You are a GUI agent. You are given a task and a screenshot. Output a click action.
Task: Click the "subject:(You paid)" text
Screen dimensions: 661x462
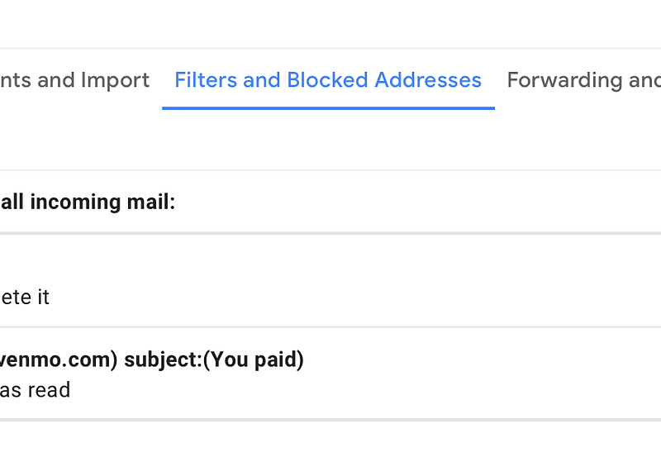(x=214, y=360)
